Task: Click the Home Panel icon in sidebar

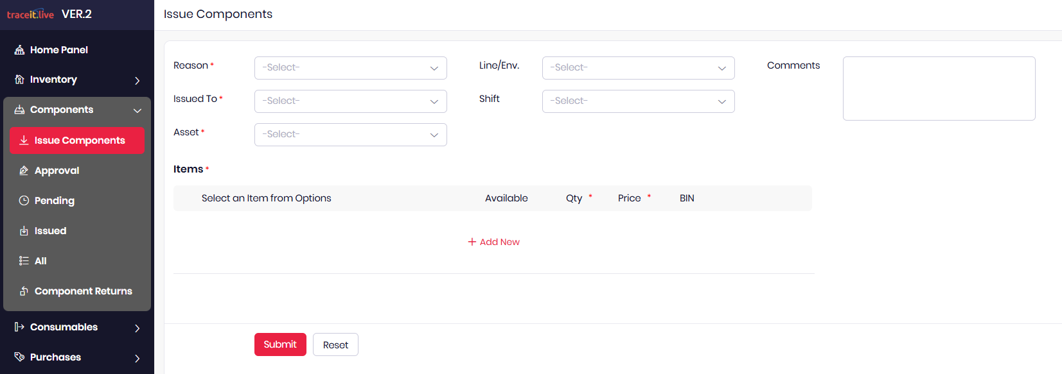Action: 19,50
